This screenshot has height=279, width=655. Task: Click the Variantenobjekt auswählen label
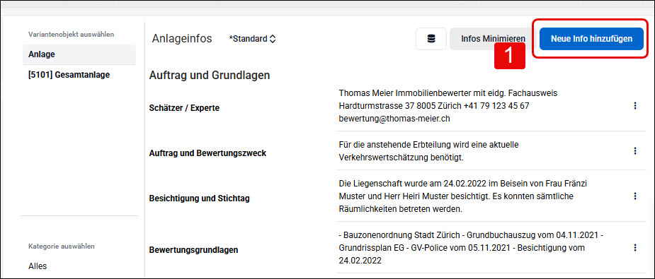pyautogui.click(x=71, y=34)
